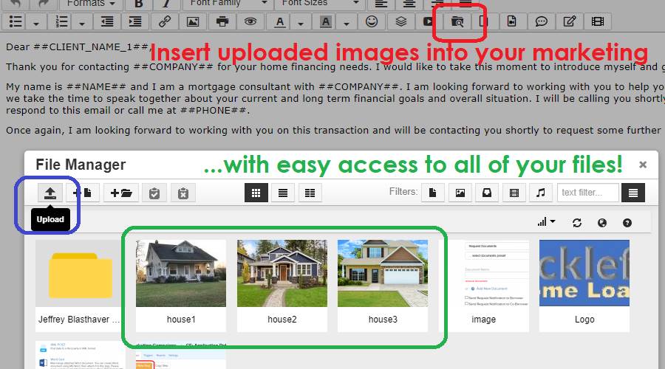Click the ##CLIENT_NAME_1## placeholder
Viewport: 665px width, 369px height.
[x=90, y=47]
